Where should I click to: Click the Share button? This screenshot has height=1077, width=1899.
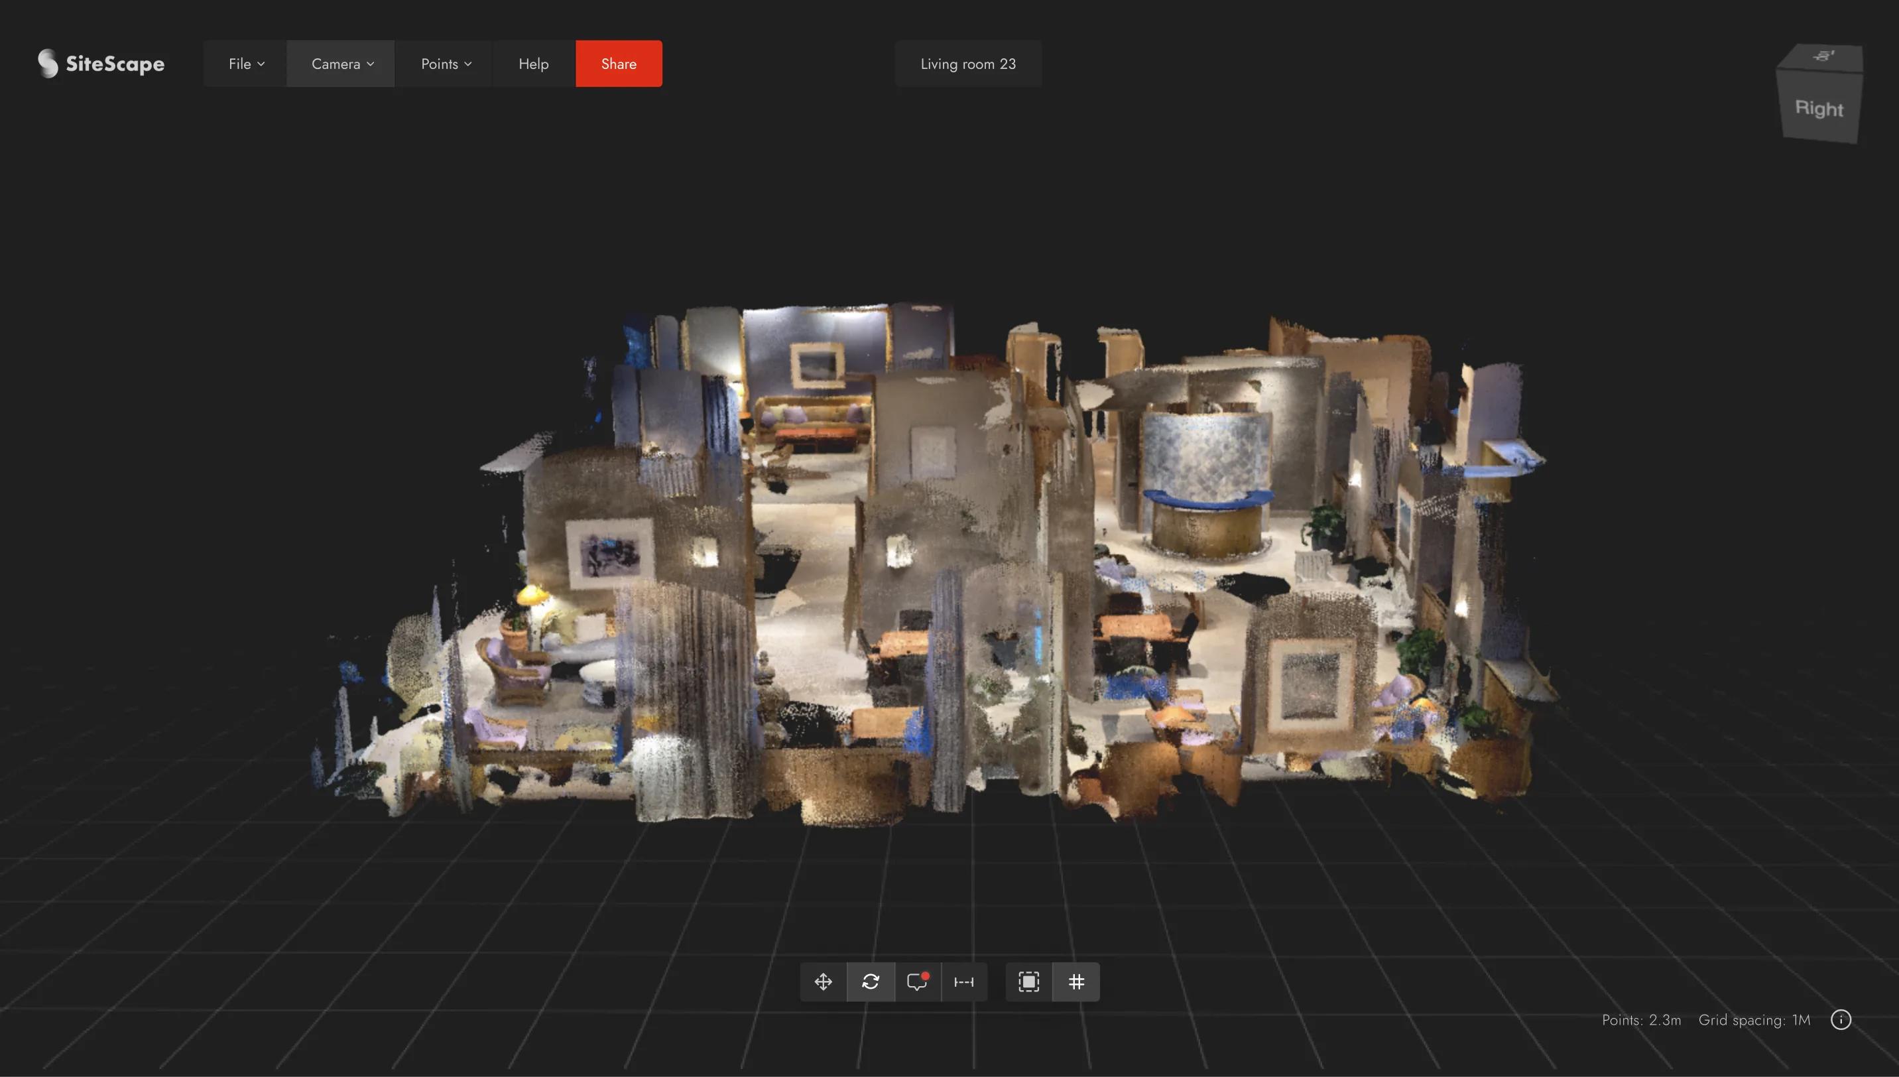point(618,64)
